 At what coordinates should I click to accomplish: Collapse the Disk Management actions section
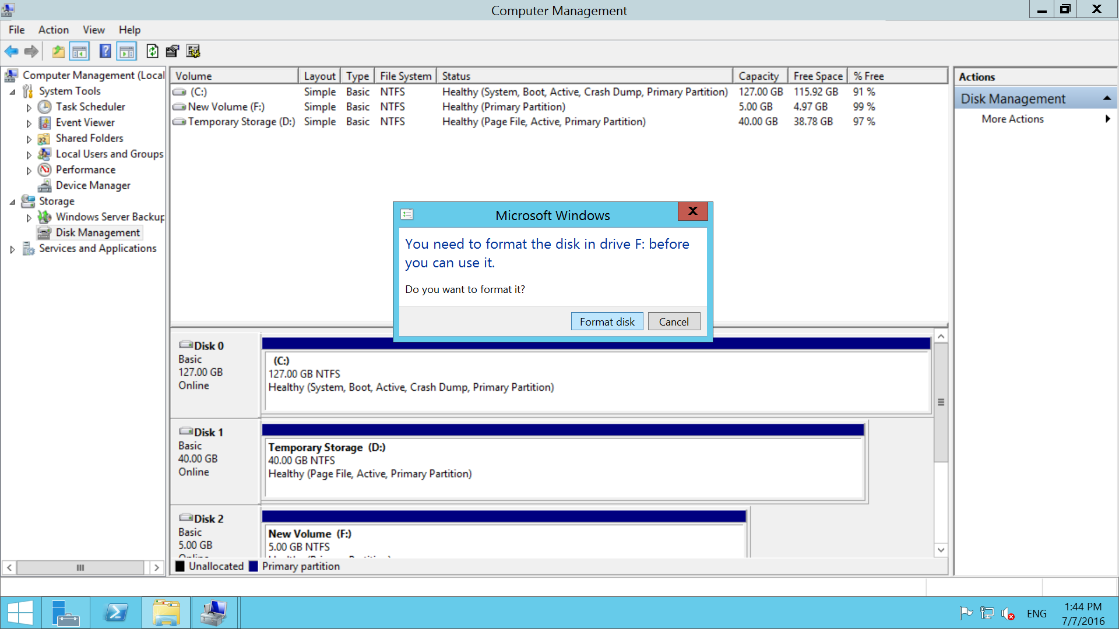(x=1107, y=98)
